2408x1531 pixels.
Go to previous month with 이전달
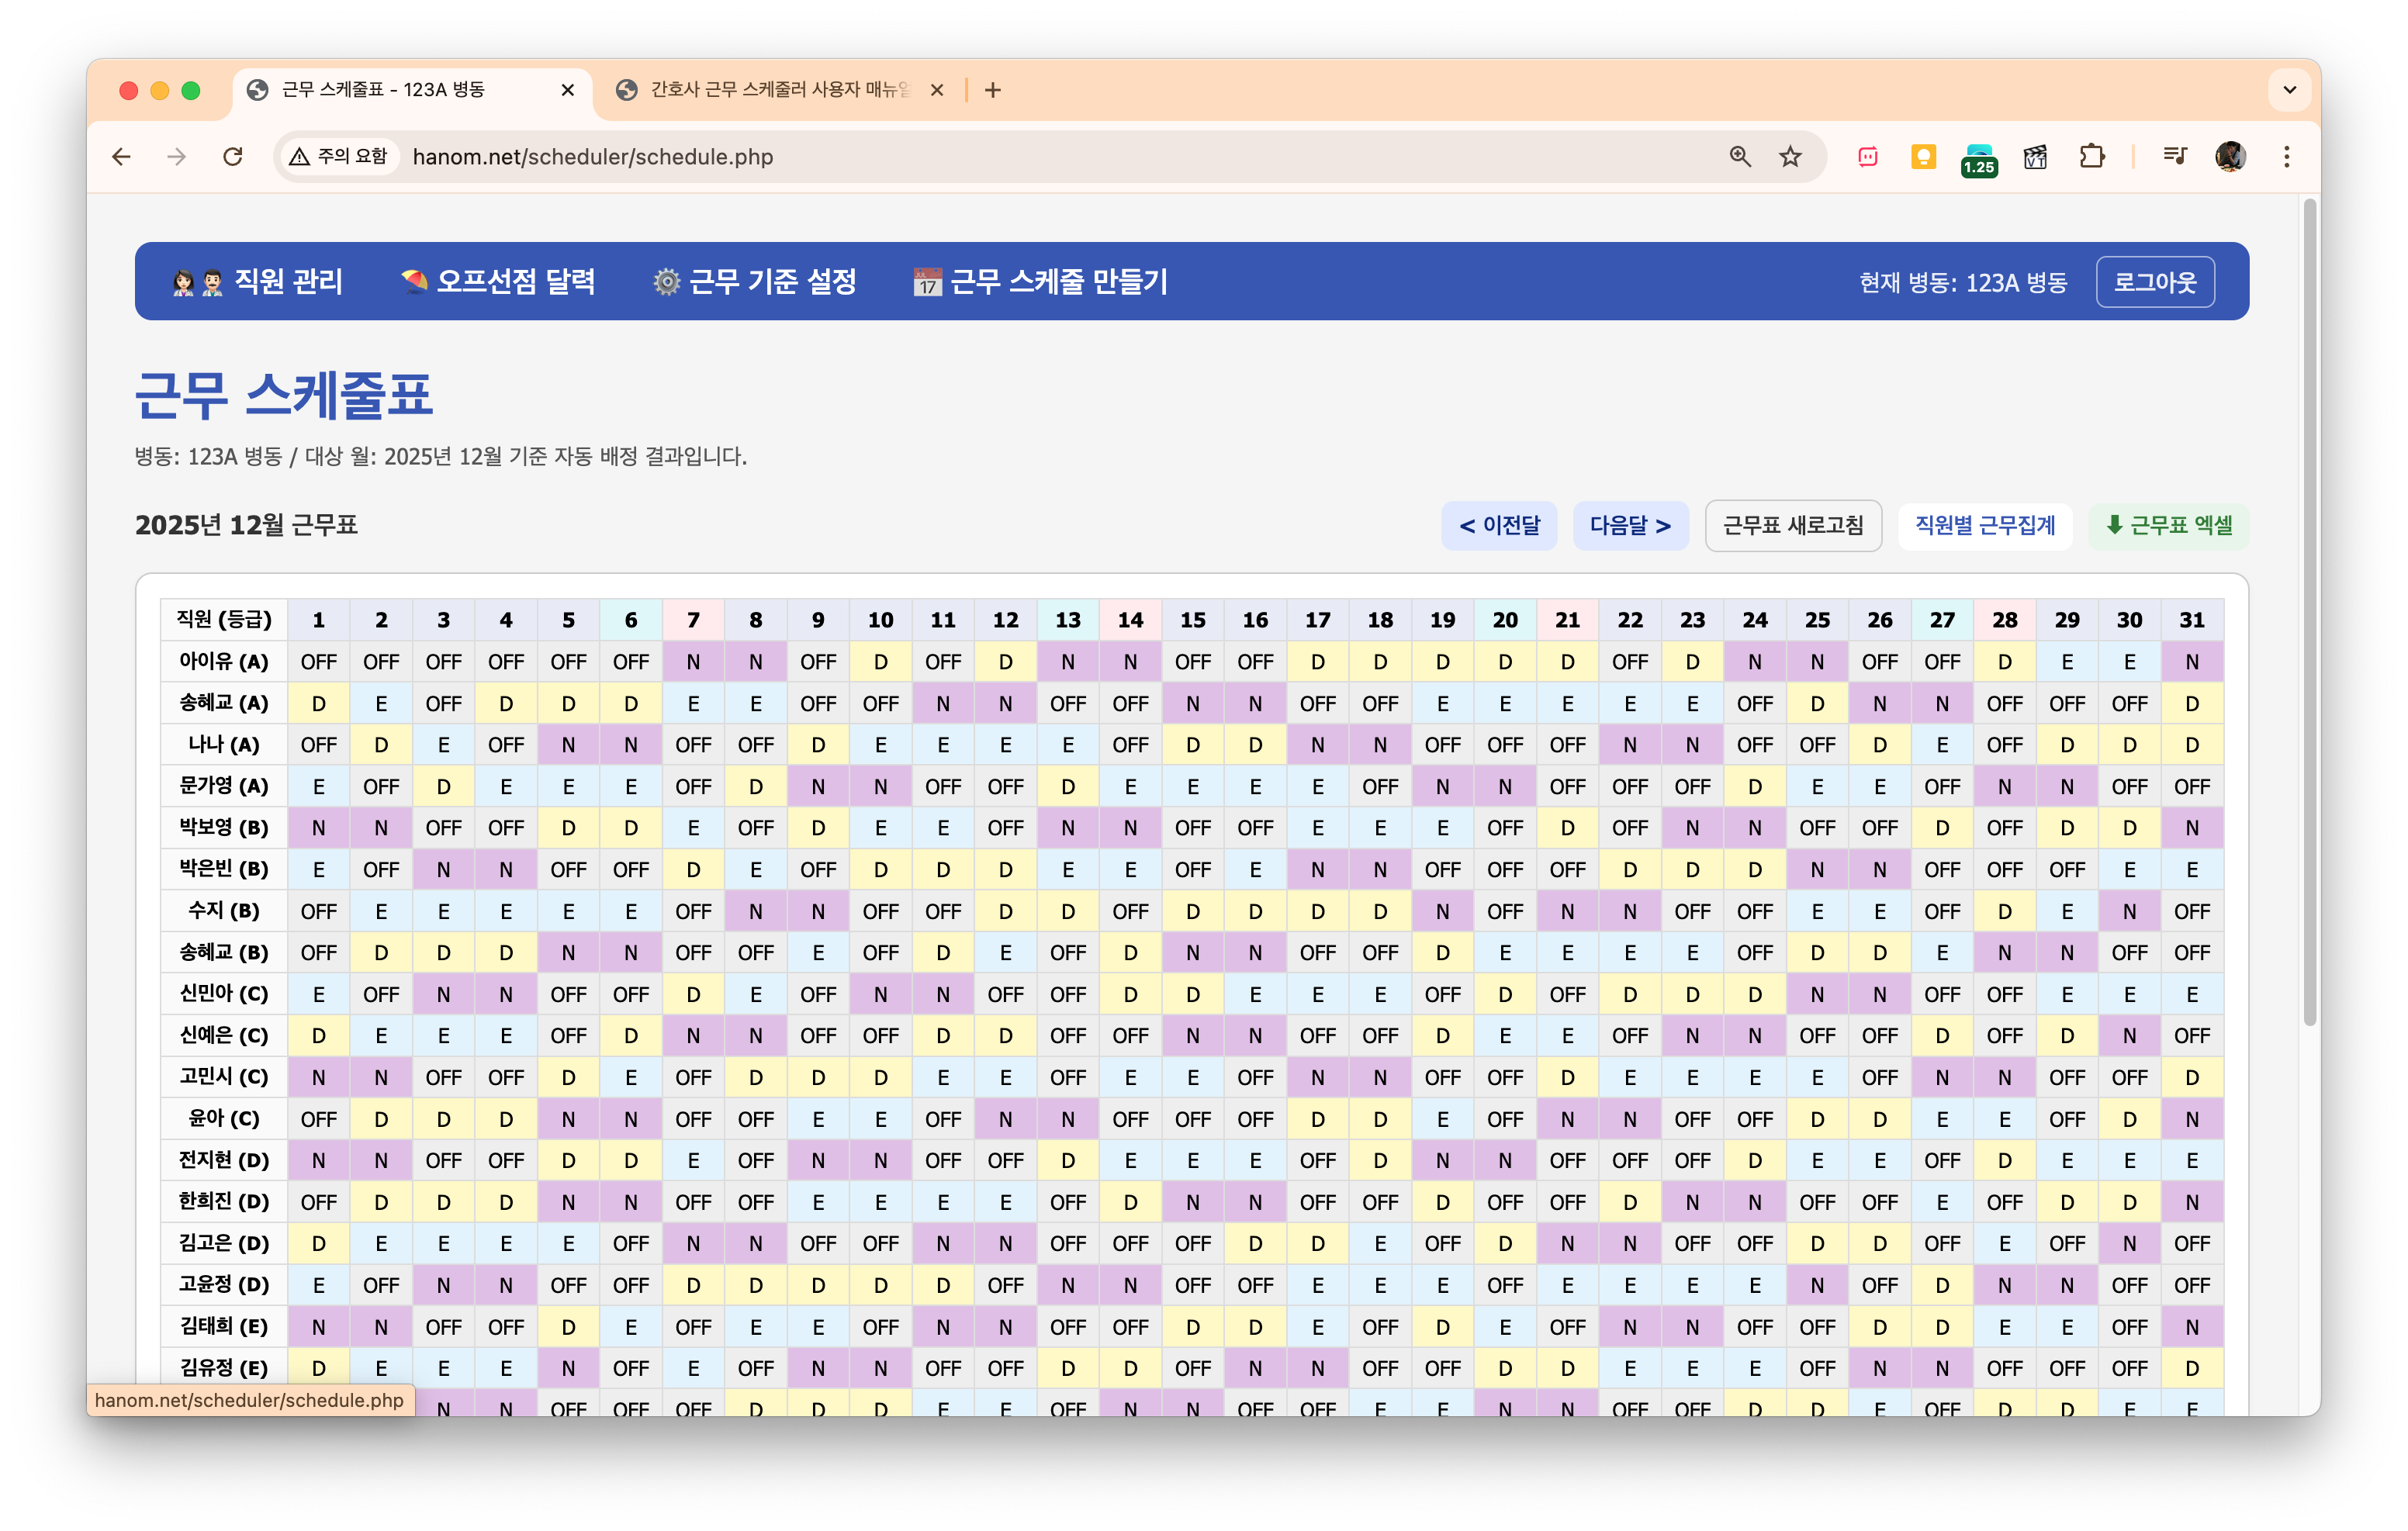coord(1499,526)
